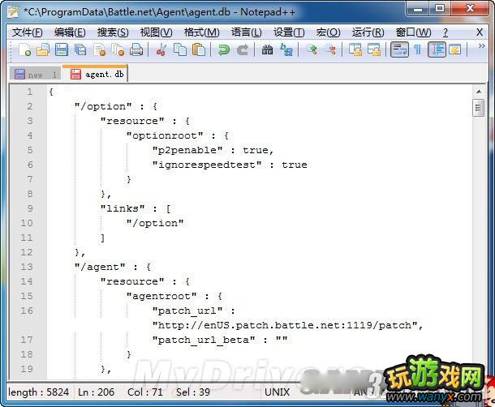Open the user-defined language dialog icon
Image resolution: width=495 pixels, height=407 pixels.
click(455, 49)
